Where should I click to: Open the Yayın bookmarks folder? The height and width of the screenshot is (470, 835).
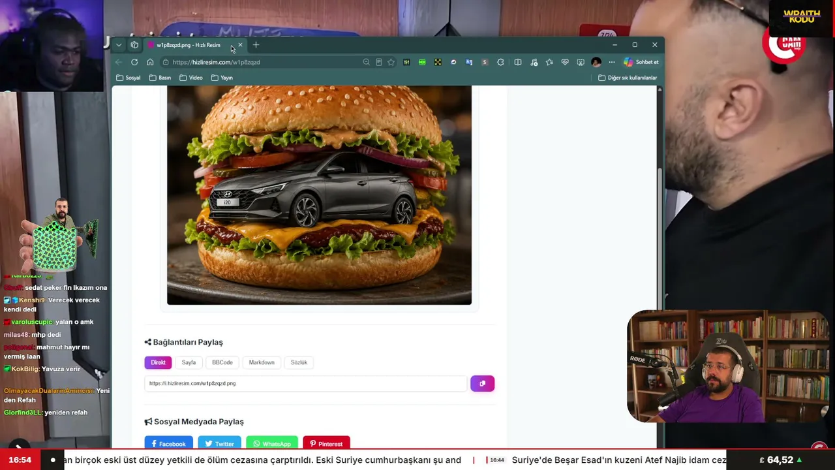[x=222, y=78]
